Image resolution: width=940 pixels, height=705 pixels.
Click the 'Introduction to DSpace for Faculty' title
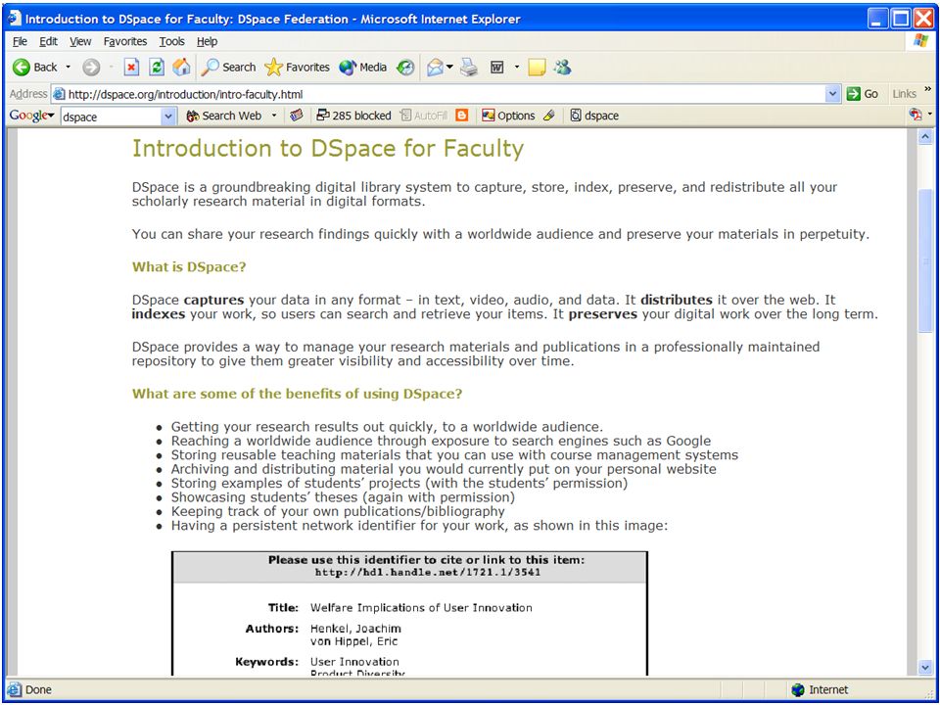328,149
